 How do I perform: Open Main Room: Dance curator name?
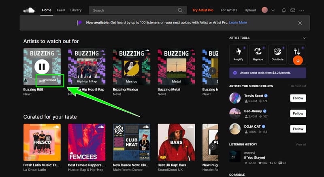tap(128, 170)
